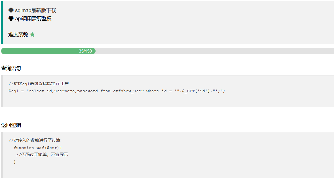Click the sqlmap最新版下载 text
This screenshot has height=178, width=334.
(x=35, y=10)
